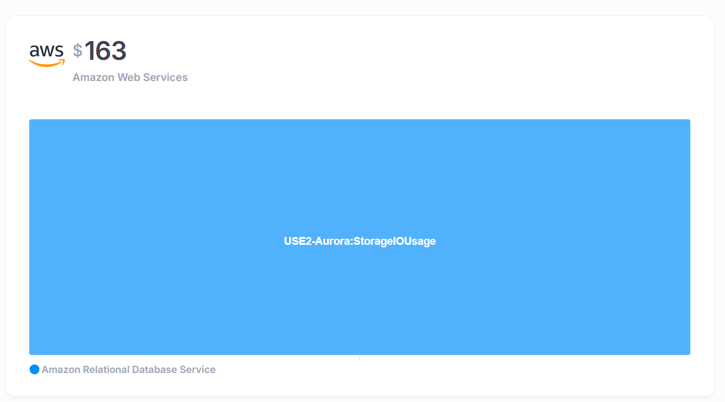Click the Amazon Web Services provider label
Image resolution: width=725 pixels, height=402 pixels.
pos(130,77)
